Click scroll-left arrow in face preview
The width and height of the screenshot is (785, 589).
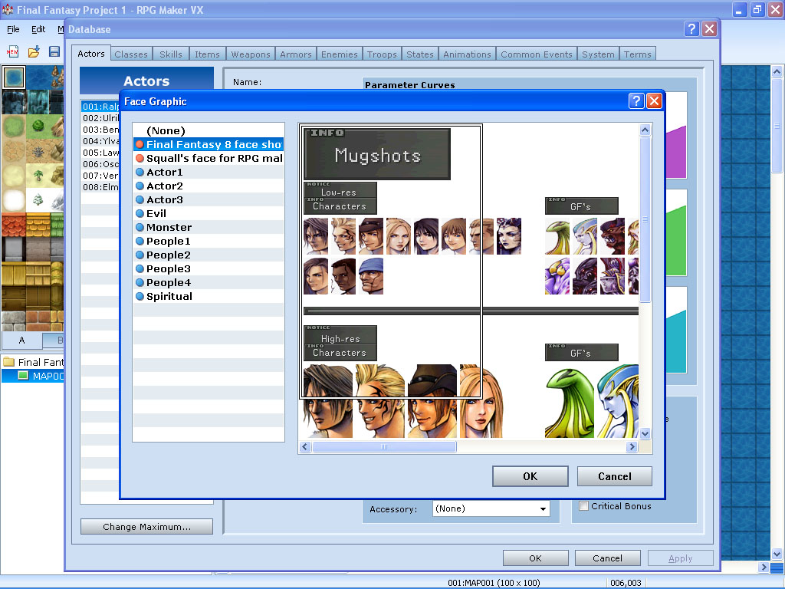[305, 447]
